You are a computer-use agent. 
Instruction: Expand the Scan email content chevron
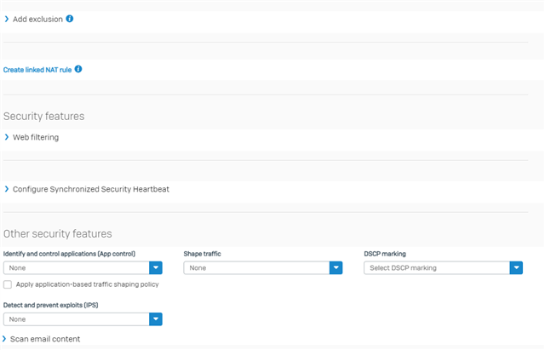[4, 339]
